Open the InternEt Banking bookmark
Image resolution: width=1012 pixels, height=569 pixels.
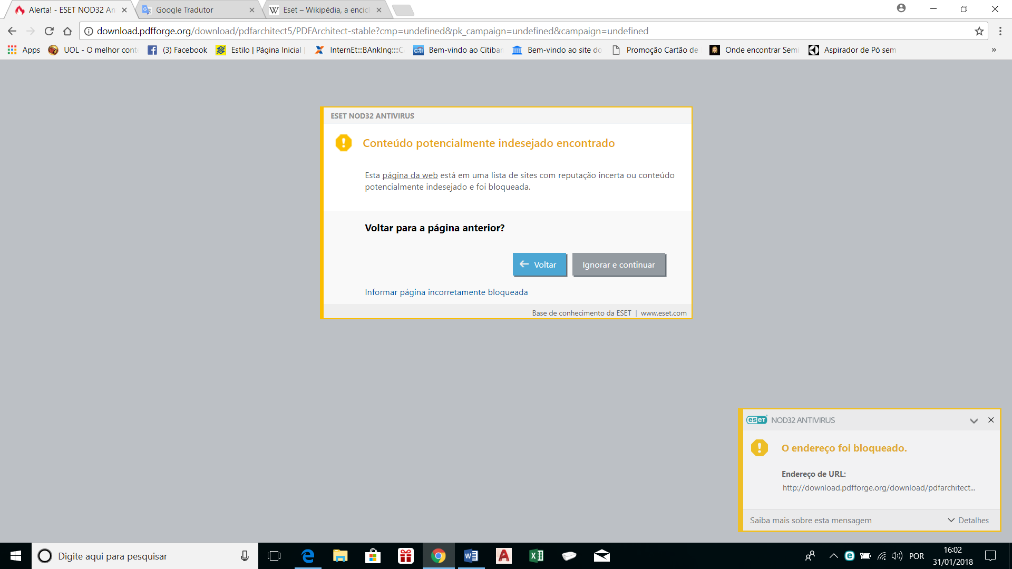pyautogui.click(x=359, y=50)
